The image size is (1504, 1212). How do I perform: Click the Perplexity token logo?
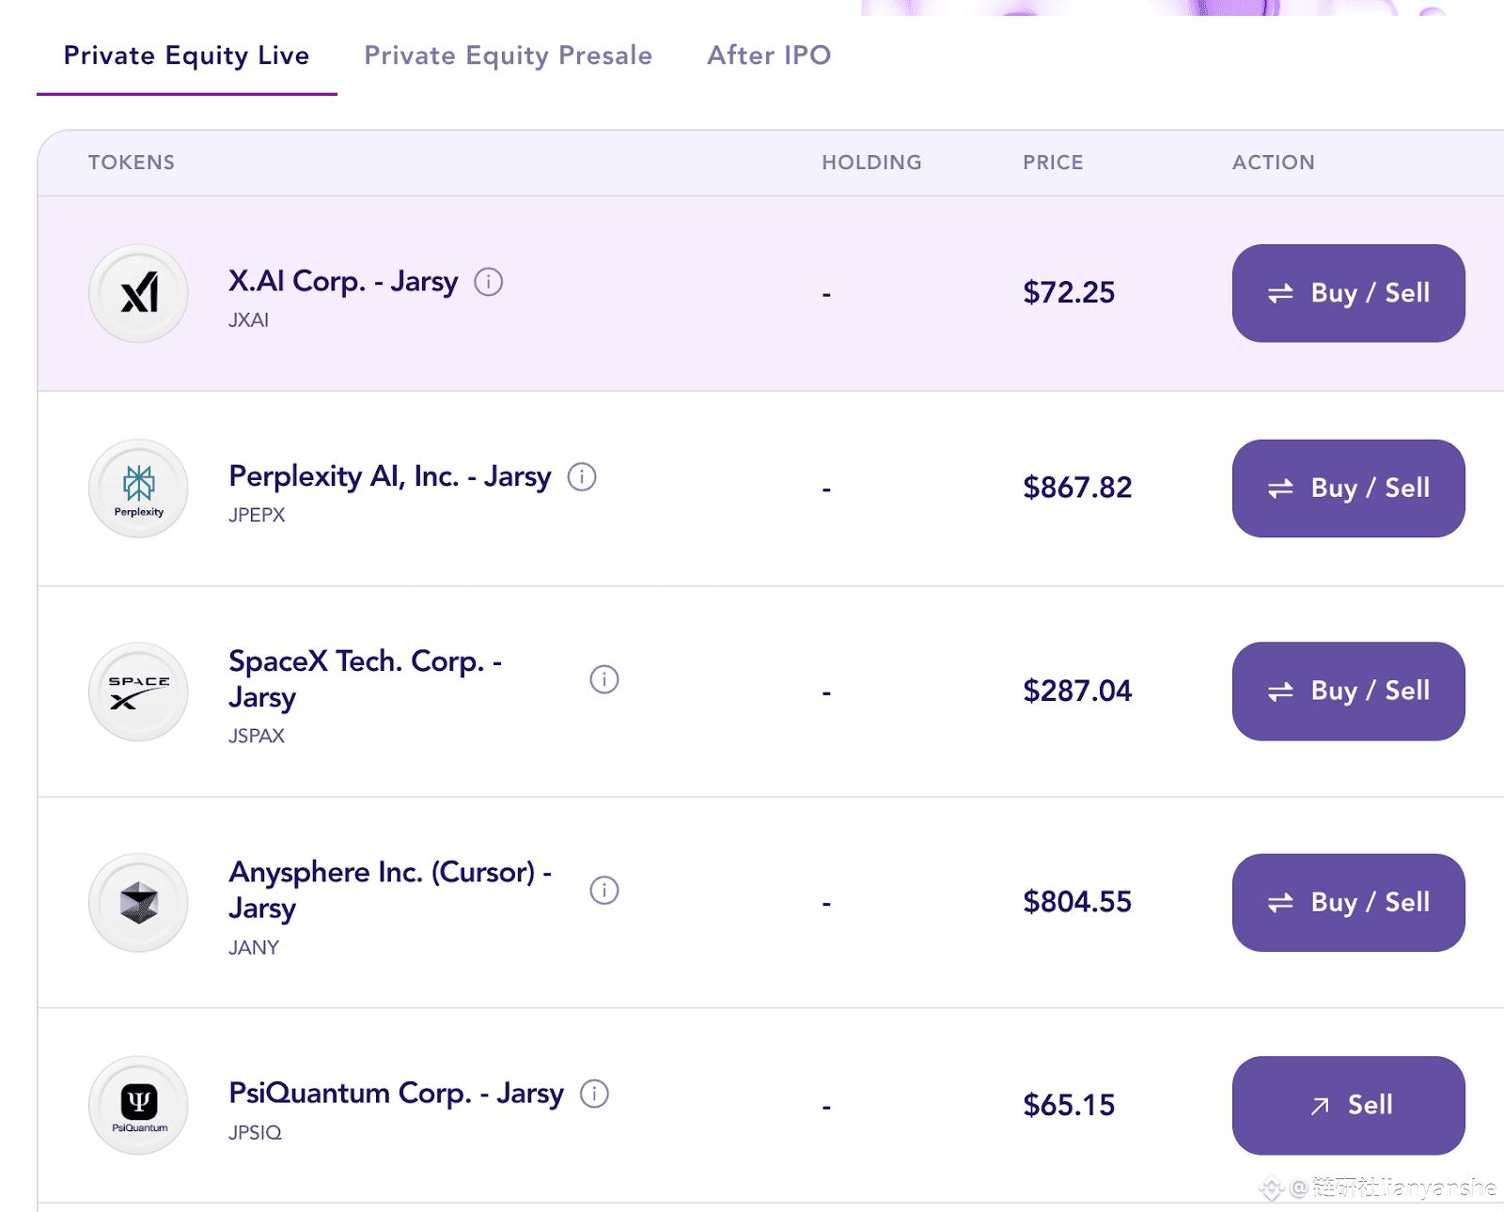[138, 489]
